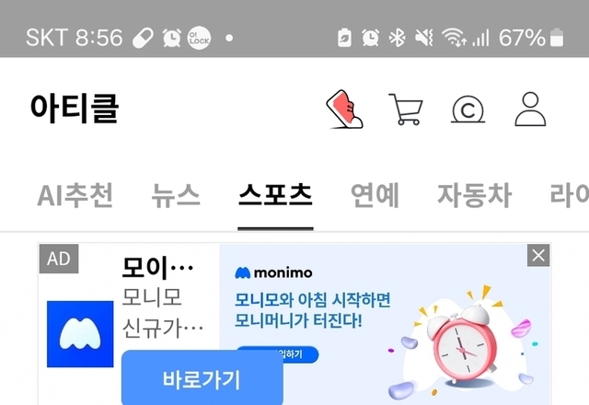589x405 pixels.
Task: Tap the blue 바로가기 button
Action: 202,378
